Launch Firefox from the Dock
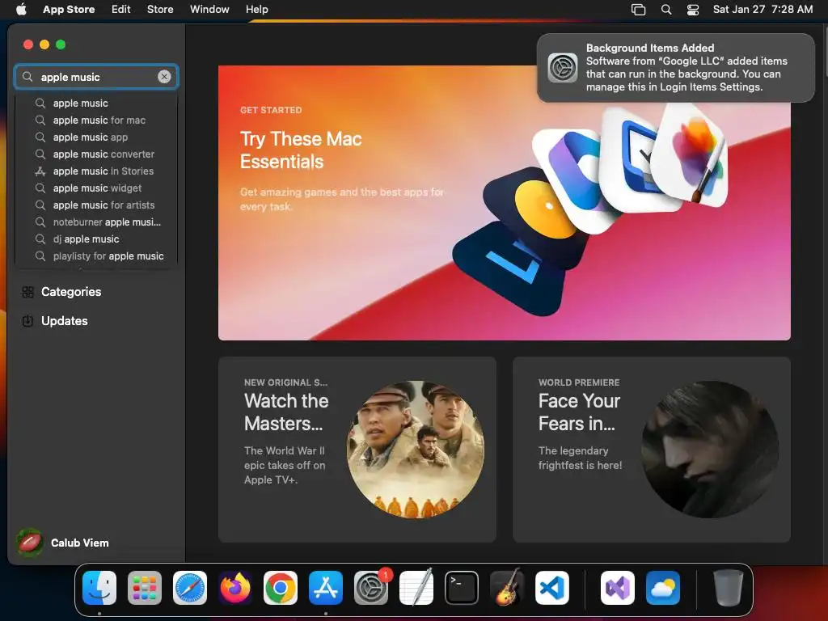 pos(235,588)
